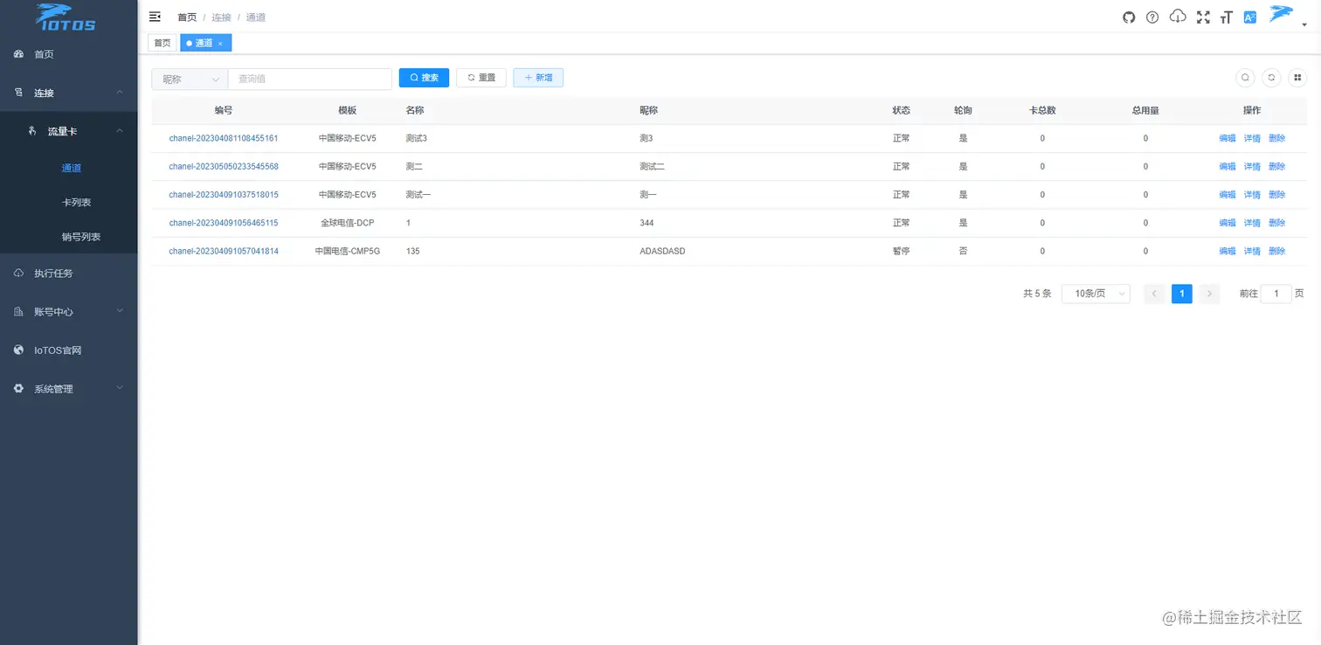Image resolution: width=1321 pixels, height=645 pixels.
Task: Click 编辑 for the 测试一 row
Action: [x=1228, y=195]
